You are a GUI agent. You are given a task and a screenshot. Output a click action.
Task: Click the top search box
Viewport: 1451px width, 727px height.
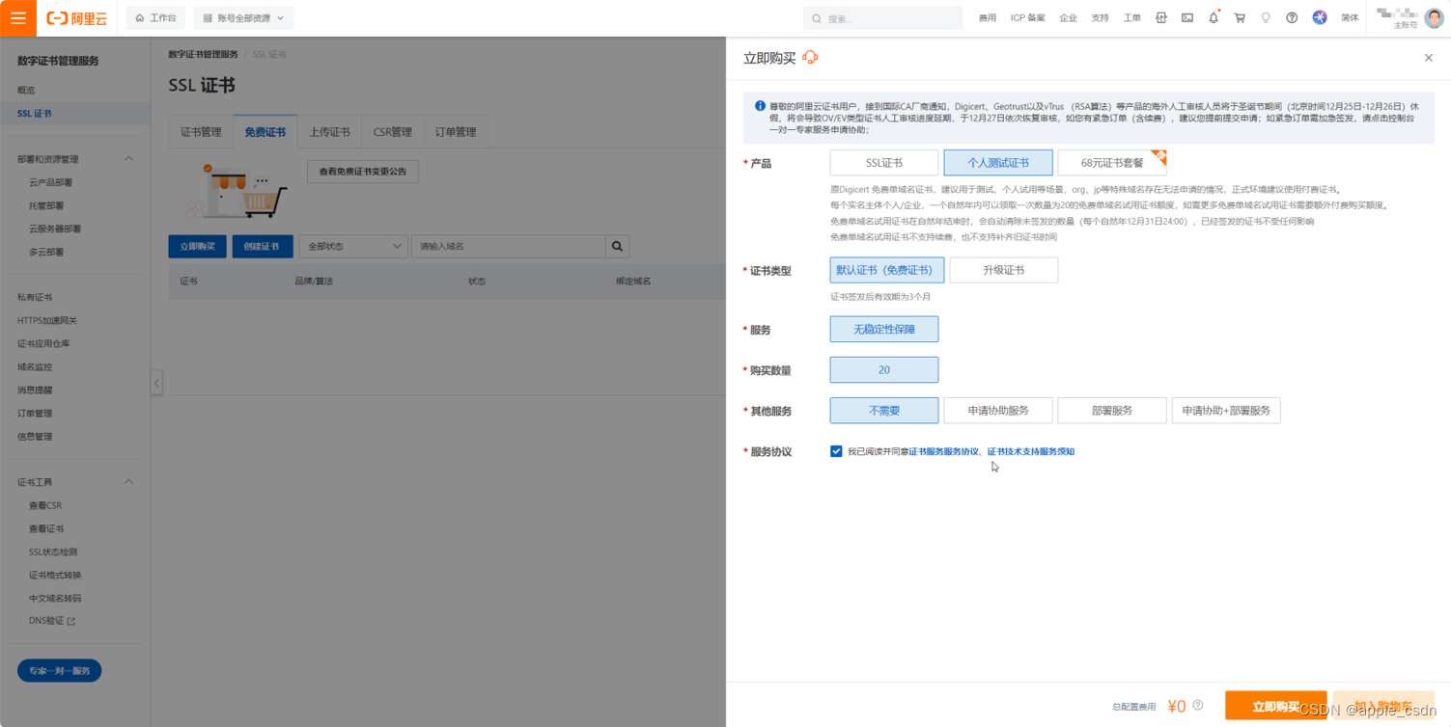click(x=882, y=18)
